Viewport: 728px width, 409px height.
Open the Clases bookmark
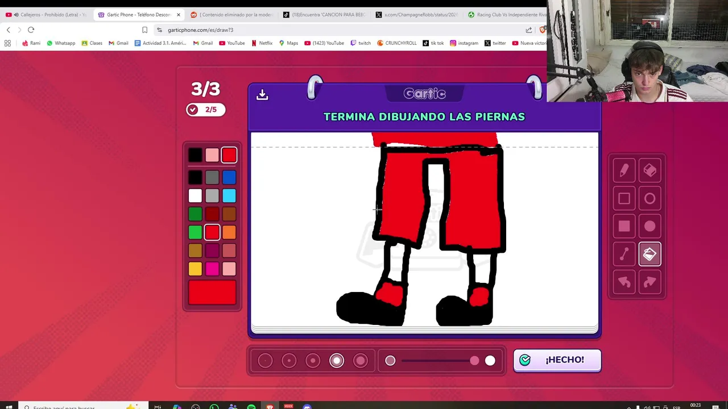92,43
